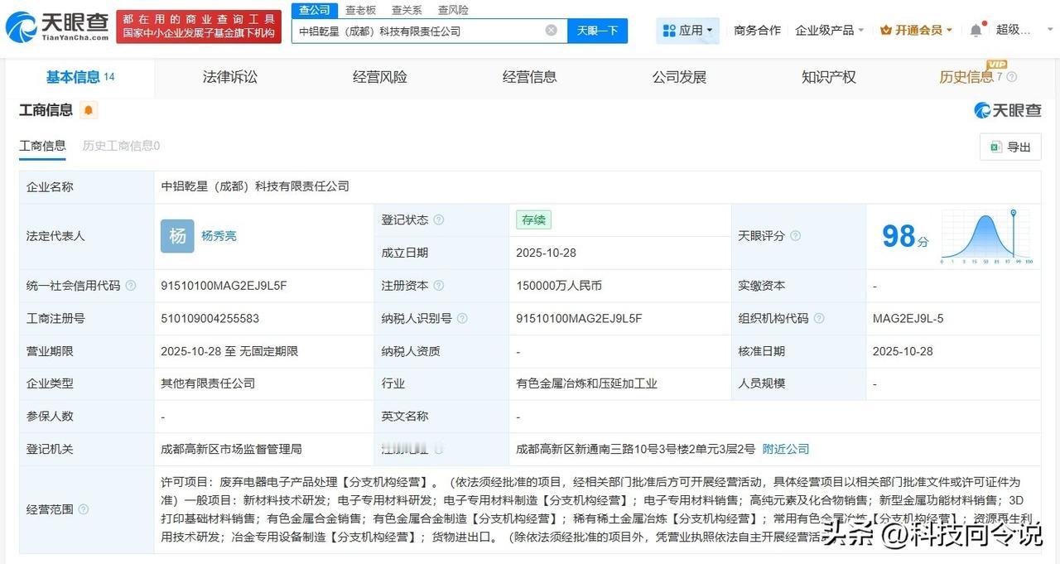
Task: Click the 杨 avatar of the legal representative
Action: 177,236
